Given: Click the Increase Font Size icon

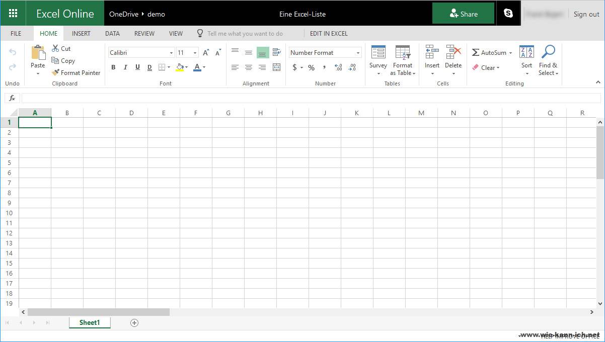Looking at the screenshot, I should [206, 53].
